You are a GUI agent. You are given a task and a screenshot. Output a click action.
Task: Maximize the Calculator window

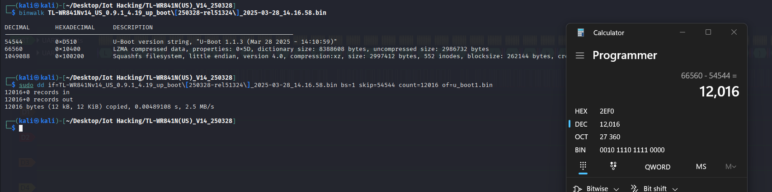708,32
